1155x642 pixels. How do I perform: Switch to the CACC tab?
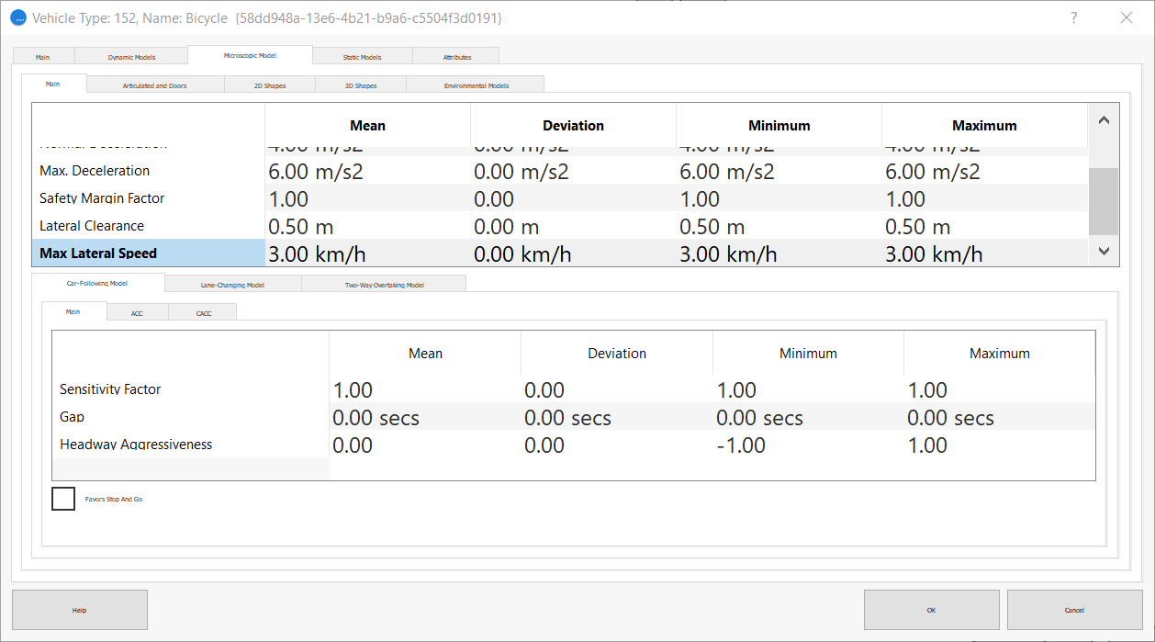[203, 313]
